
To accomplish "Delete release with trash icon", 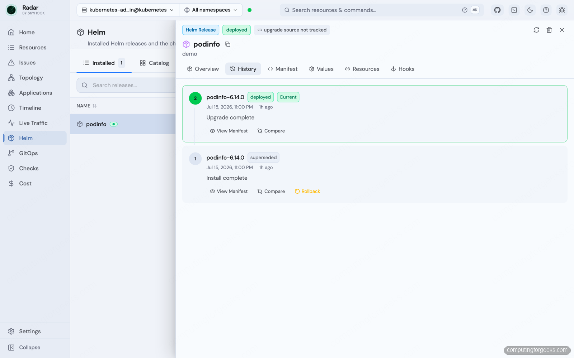I will tap(549, 30).
